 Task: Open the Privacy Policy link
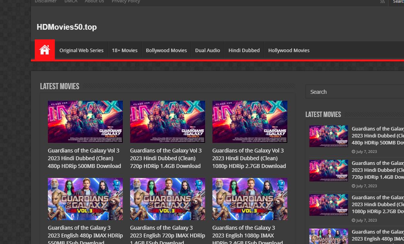tap(126, 2)
